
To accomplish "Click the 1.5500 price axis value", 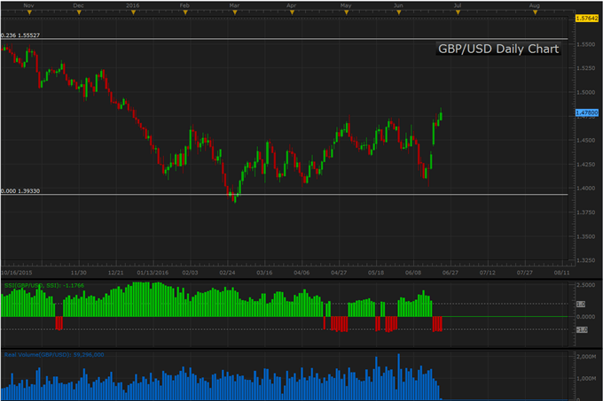I will pos(585,44).
